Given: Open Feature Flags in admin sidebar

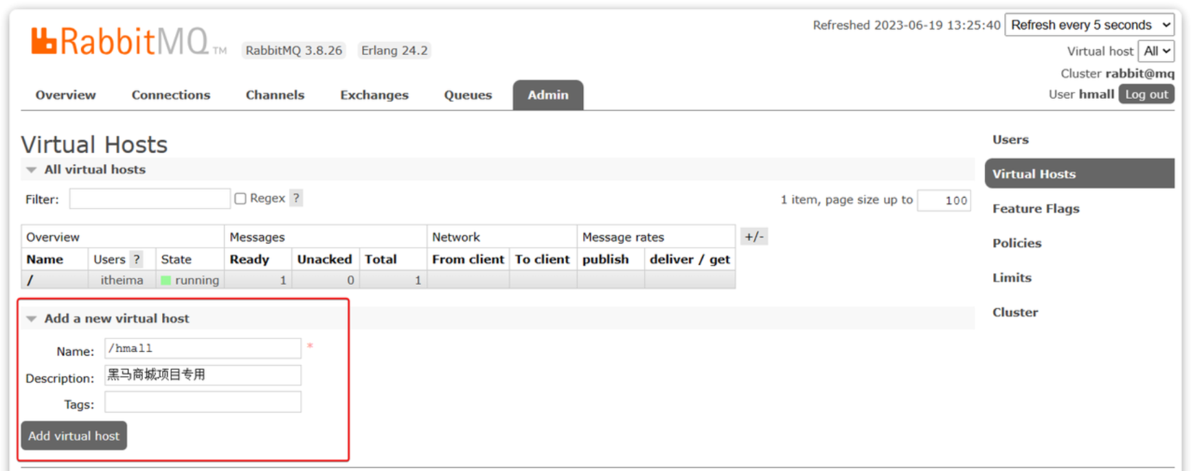Looking at the screenshot, I should [x=1035, y=209].
